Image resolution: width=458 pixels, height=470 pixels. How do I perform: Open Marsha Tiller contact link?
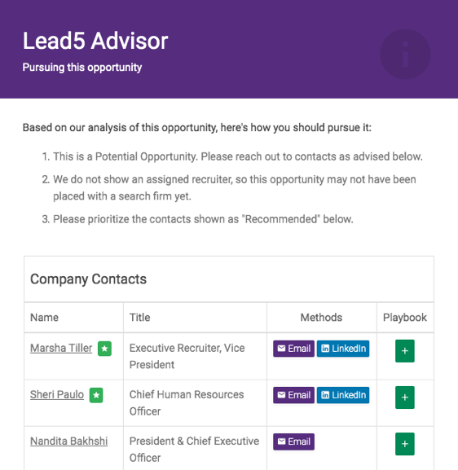point(61,349)
